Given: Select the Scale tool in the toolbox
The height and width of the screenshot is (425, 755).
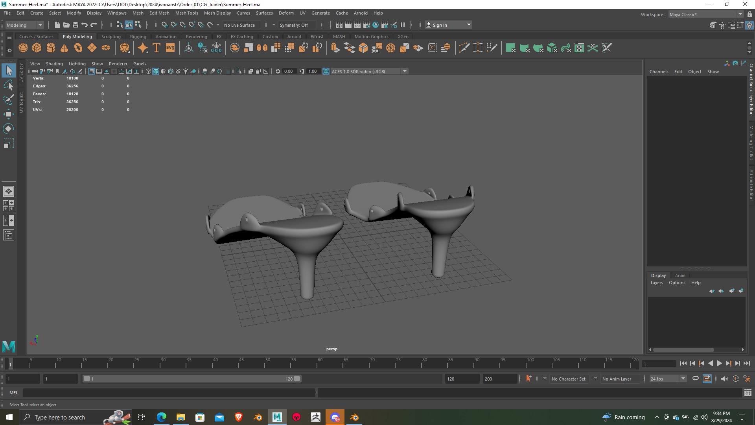Looking at the screenshot, I should pos(9,143).
